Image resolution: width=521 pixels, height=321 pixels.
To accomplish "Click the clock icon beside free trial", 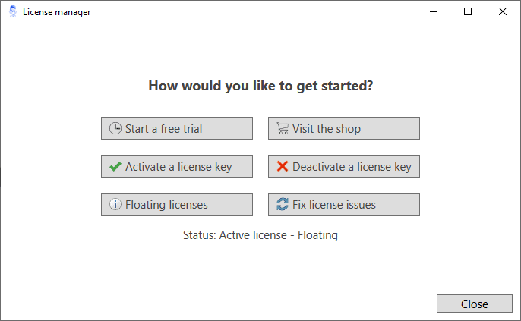I will pyautogui.click(x=115, y=128).
